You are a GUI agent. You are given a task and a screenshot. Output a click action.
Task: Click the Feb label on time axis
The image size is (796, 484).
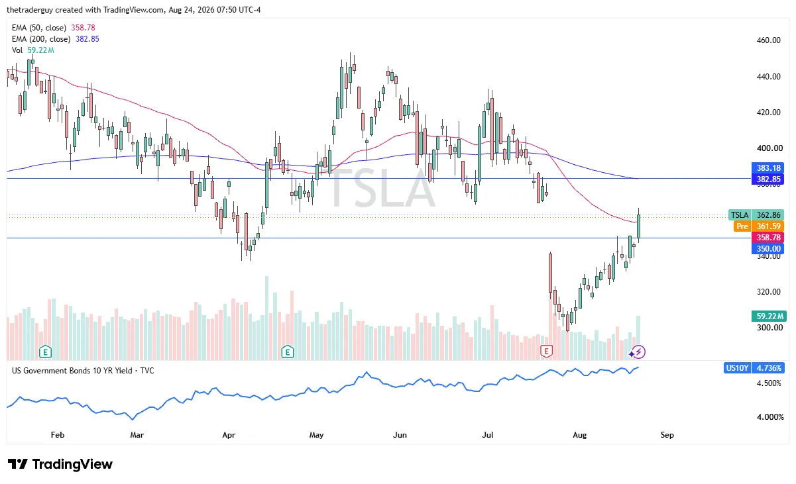[x=57, y=435]
